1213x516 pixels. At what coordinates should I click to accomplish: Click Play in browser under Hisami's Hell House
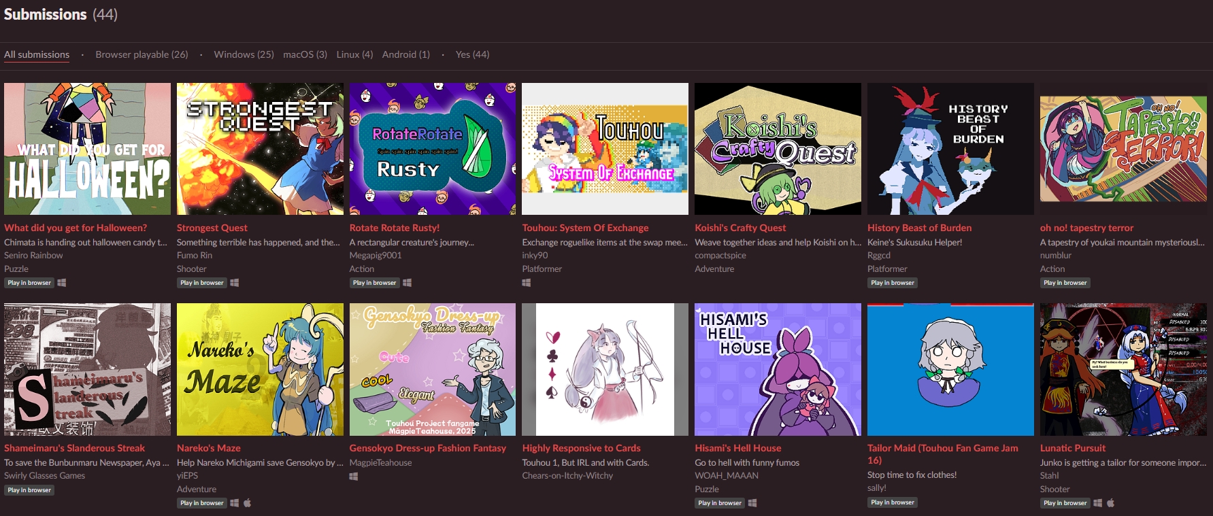(x=720, y=503)
